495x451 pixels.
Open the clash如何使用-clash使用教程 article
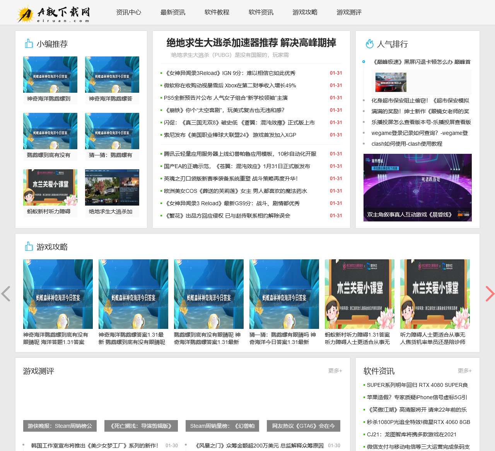407,144
